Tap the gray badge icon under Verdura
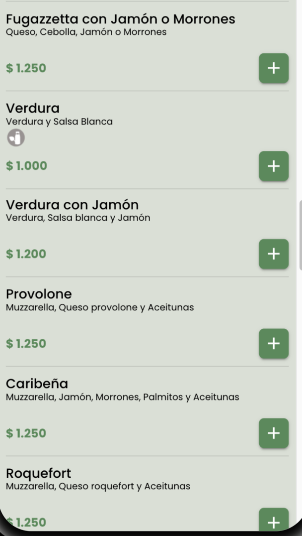 [16, 138]
